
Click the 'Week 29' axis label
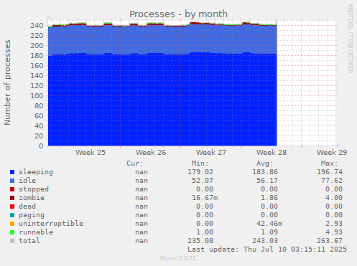point(332,153)
